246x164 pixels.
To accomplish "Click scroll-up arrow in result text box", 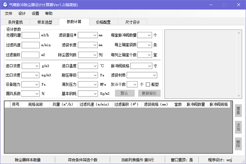I will coord(239,33).
